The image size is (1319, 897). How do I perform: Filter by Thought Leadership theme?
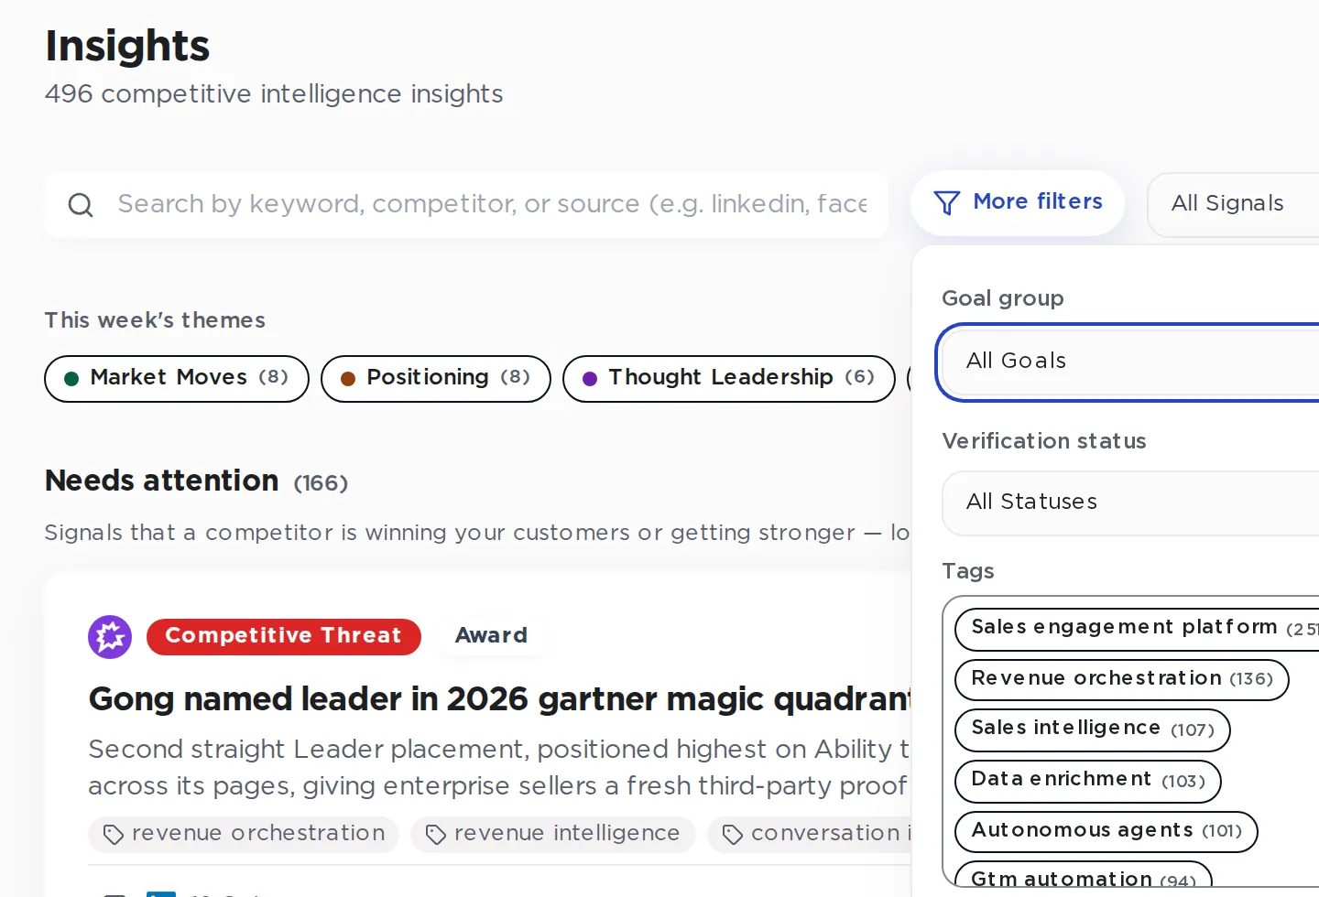729,379
